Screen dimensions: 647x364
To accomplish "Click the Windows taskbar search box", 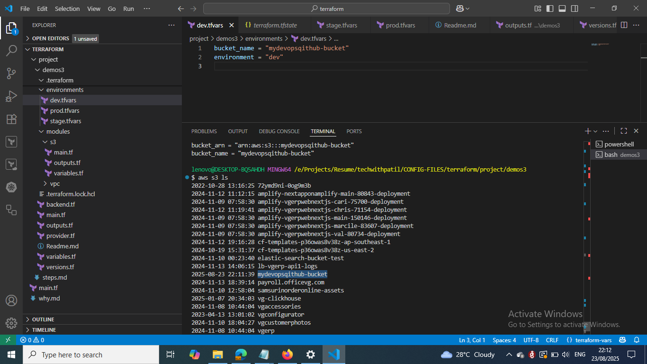I will [x=91, y=355].
